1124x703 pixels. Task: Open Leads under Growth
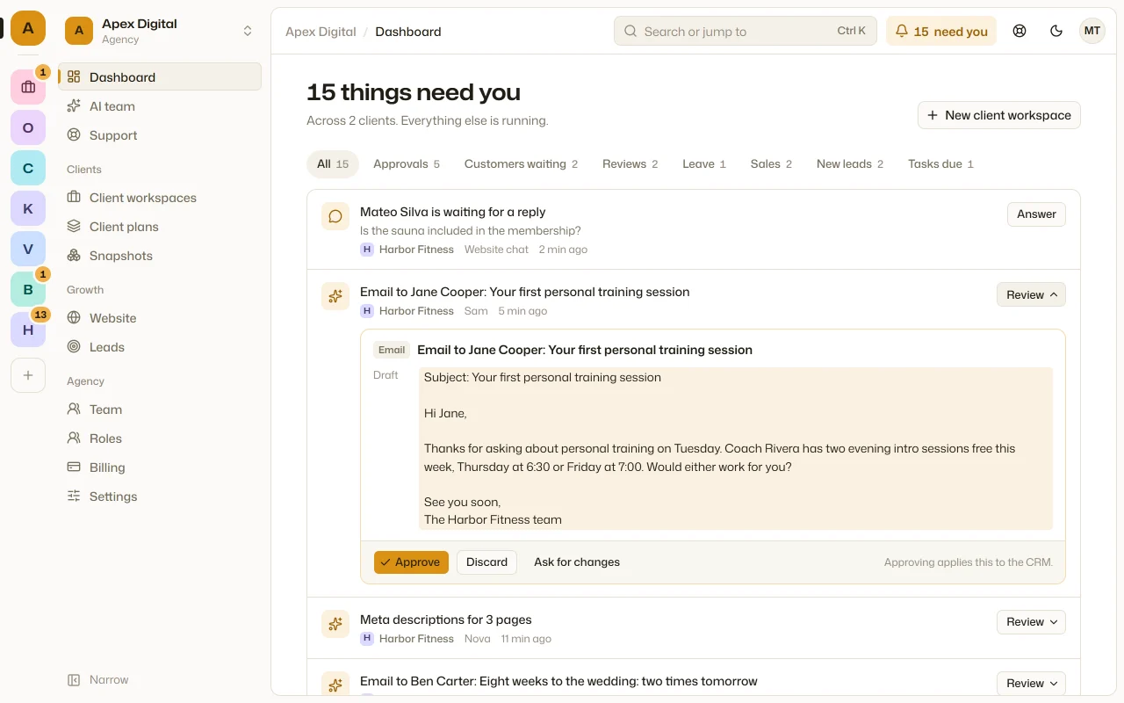coord(160,347)
